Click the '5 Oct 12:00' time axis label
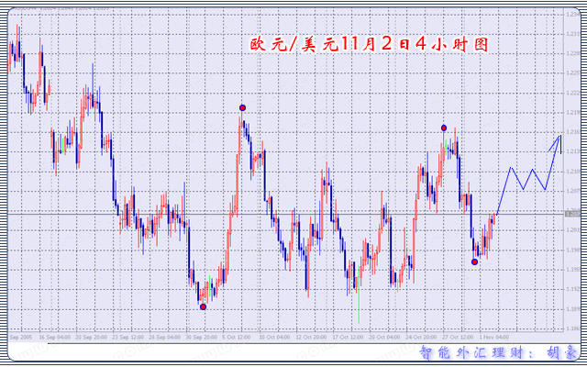 237,337
